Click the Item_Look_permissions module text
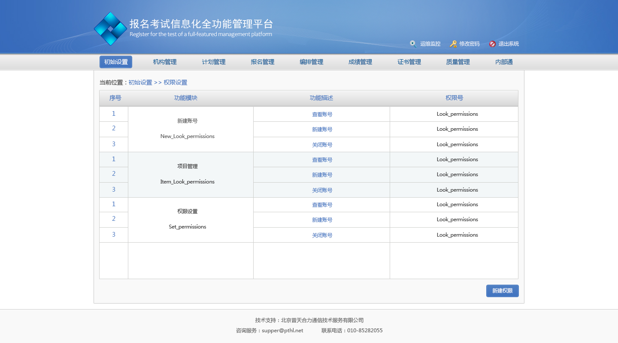This screenshot has width=618, height=343. point(188,182)
